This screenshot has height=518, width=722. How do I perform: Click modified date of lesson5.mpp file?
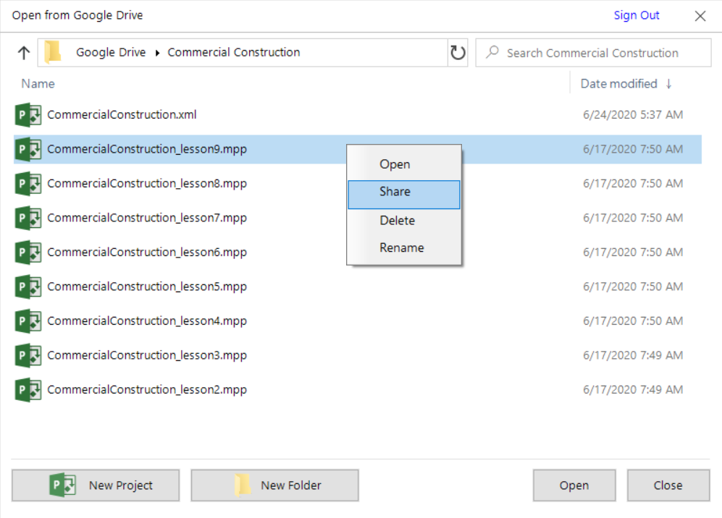coord(633,286)
